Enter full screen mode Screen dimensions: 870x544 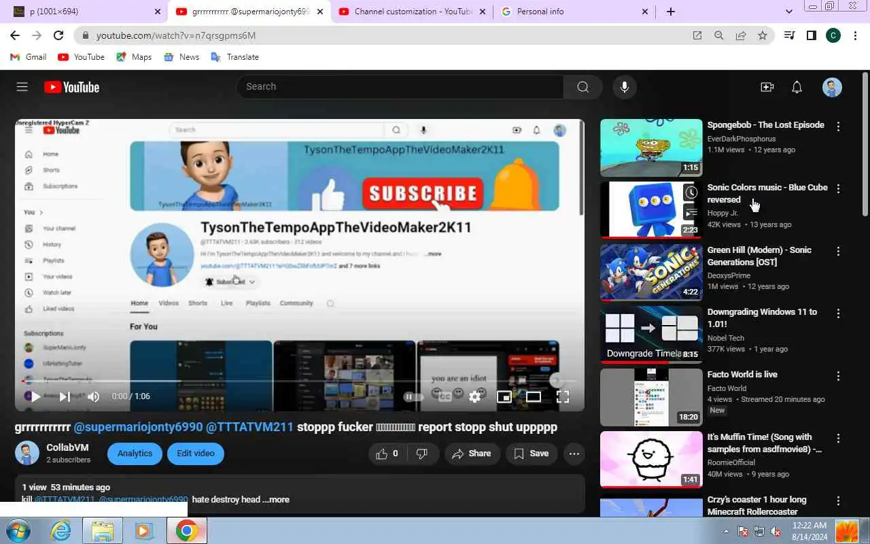[563, 396]
